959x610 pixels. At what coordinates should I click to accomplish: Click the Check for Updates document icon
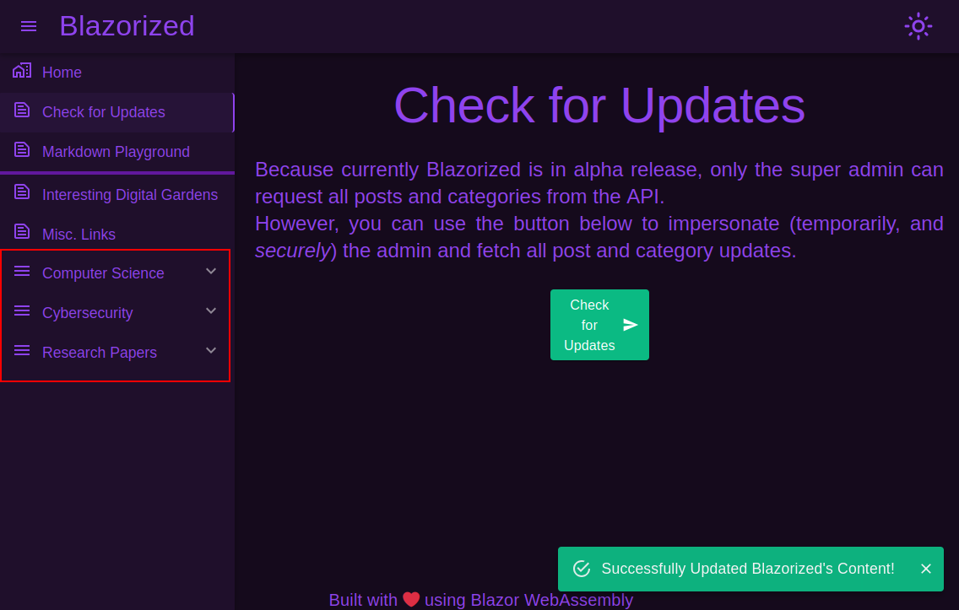pyautogui.click(x=22, y=111)
